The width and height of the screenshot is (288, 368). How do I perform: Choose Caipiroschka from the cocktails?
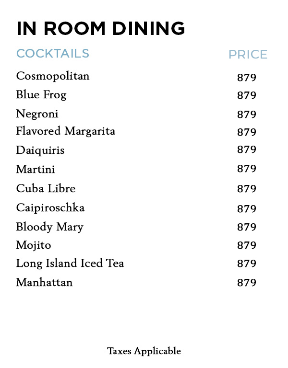click(x=50, y=208)
